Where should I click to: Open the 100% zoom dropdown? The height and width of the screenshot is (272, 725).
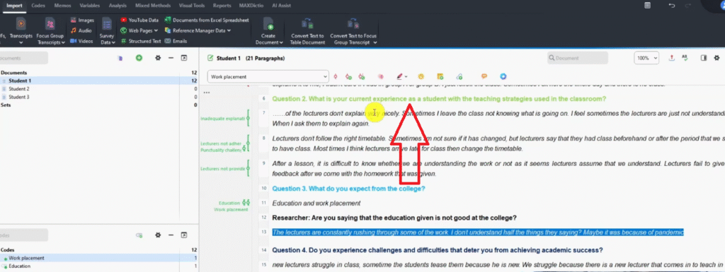point(647,58)
